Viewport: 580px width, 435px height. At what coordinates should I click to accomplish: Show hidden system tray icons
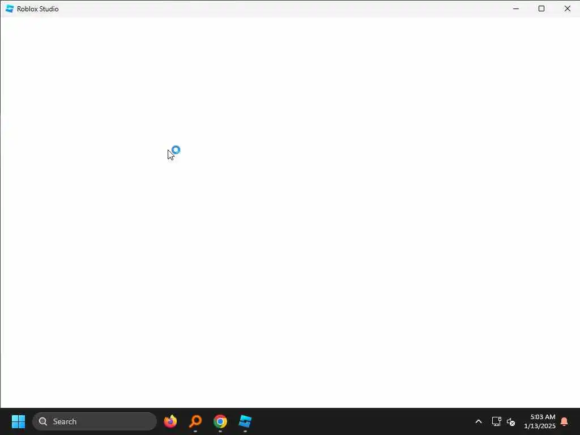click(x=478, y=421)
